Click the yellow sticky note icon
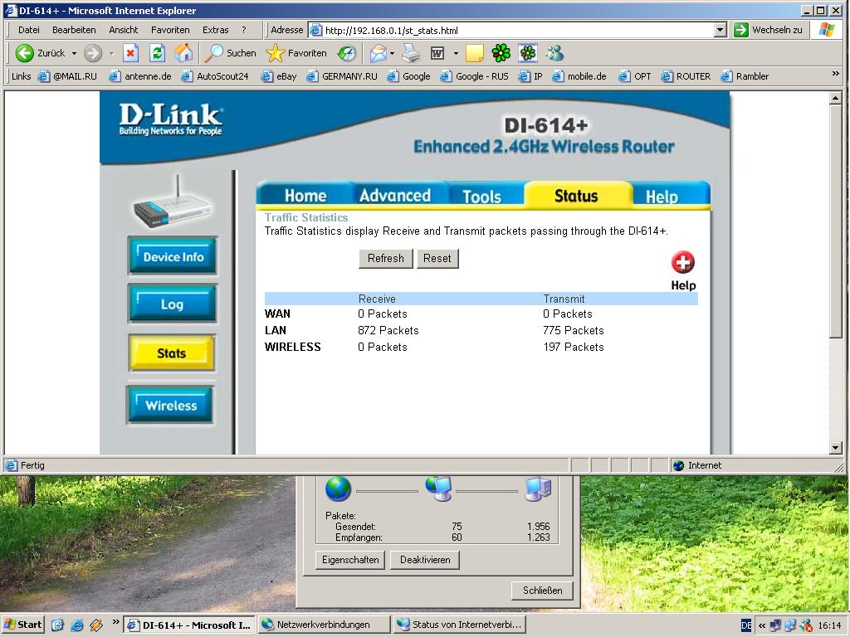This screenshot has width=850, height=637. pos(474,53)
